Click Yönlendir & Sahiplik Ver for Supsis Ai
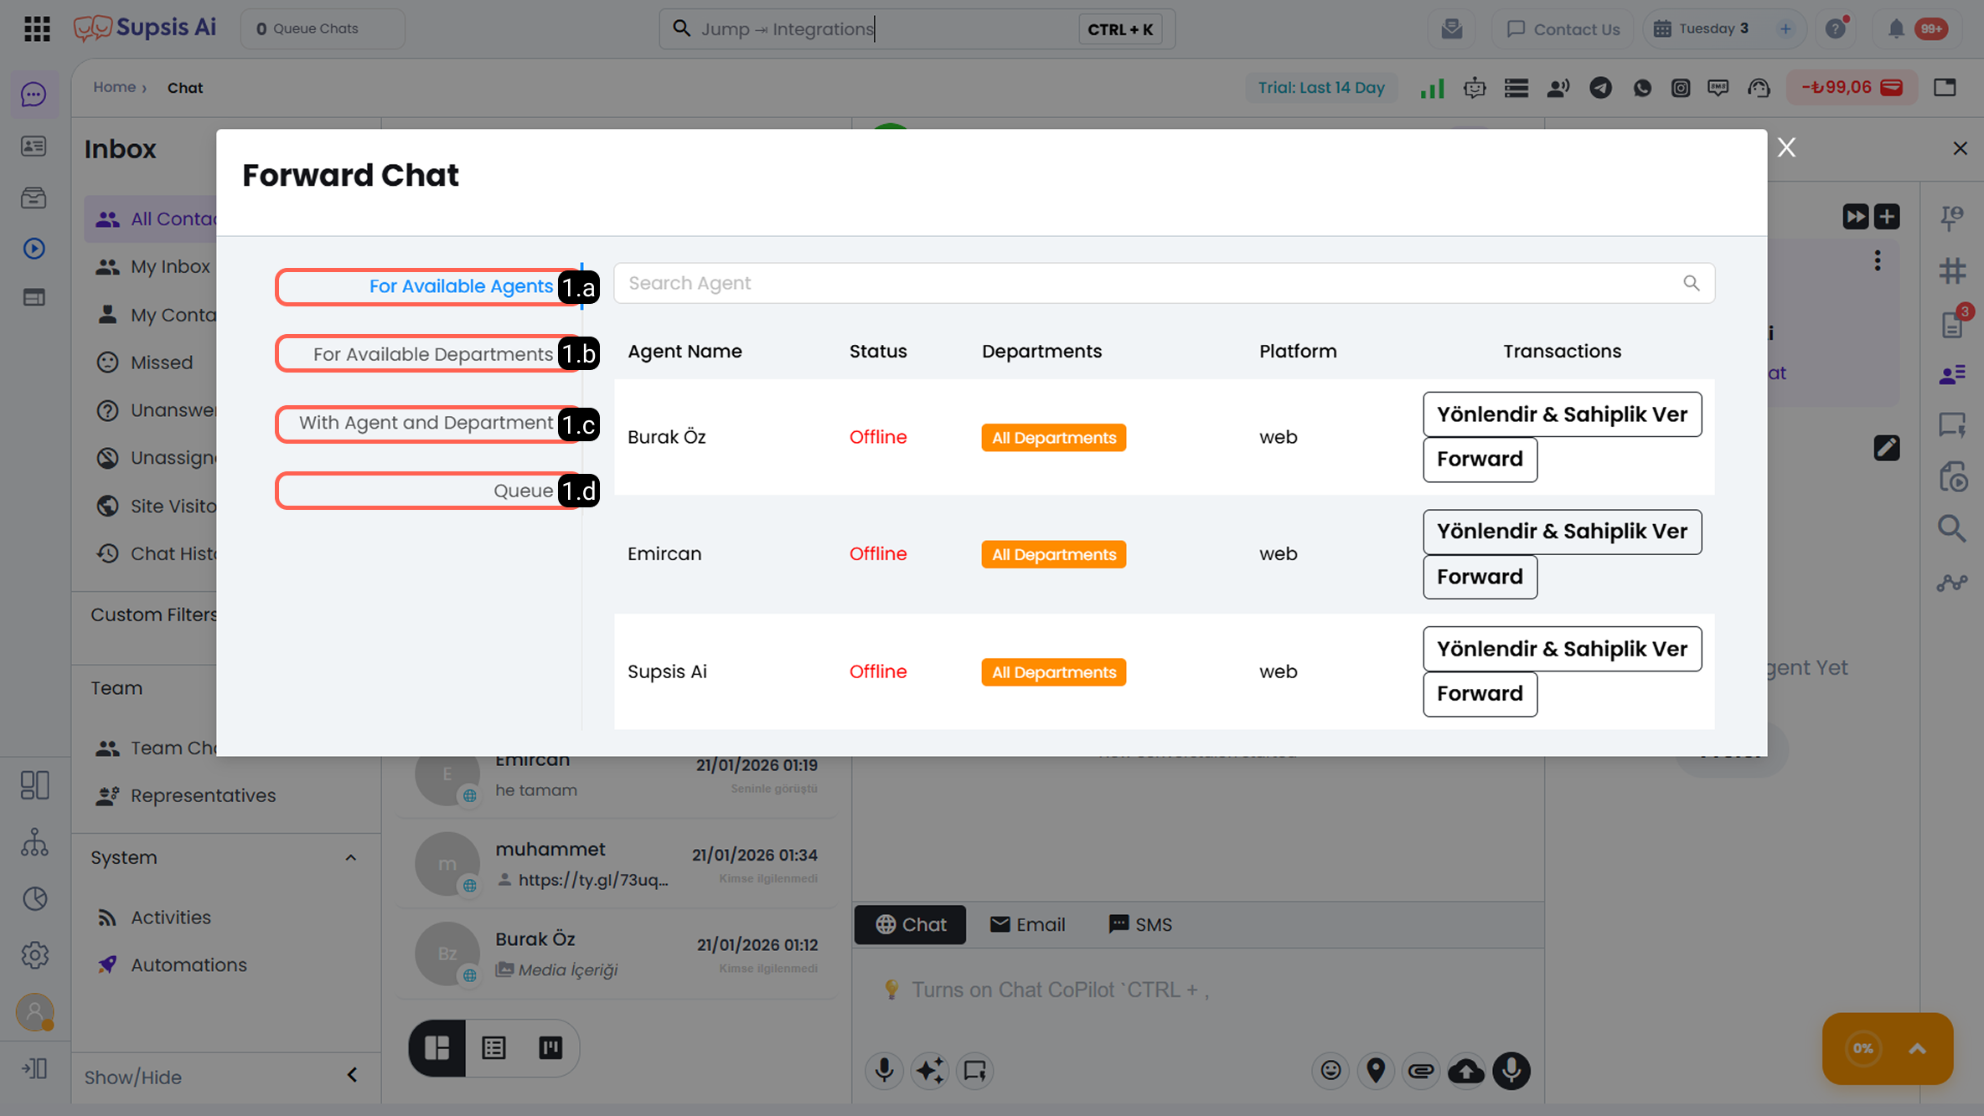This screenshot has height=1116, width=1984. [1562, 649]
